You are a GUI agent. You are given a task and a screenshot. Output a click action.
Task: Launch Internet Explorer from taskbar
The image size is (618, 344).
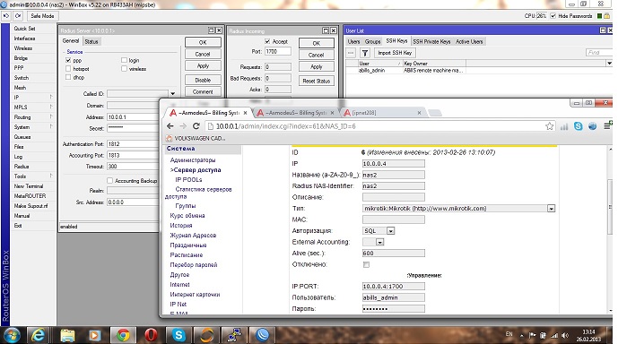pyautogui.click(x=39, y=335)
